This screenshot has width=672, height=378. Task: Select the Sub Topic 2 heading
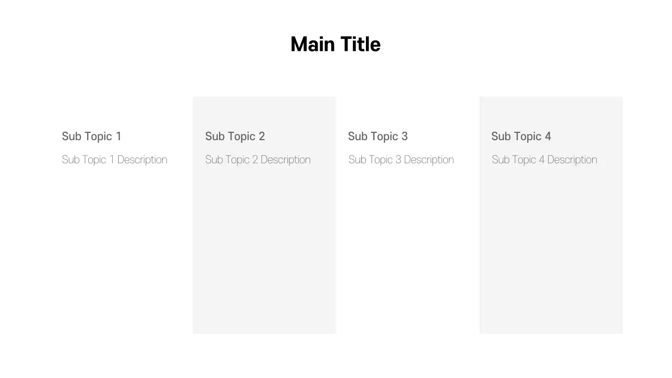coord(235,136)
